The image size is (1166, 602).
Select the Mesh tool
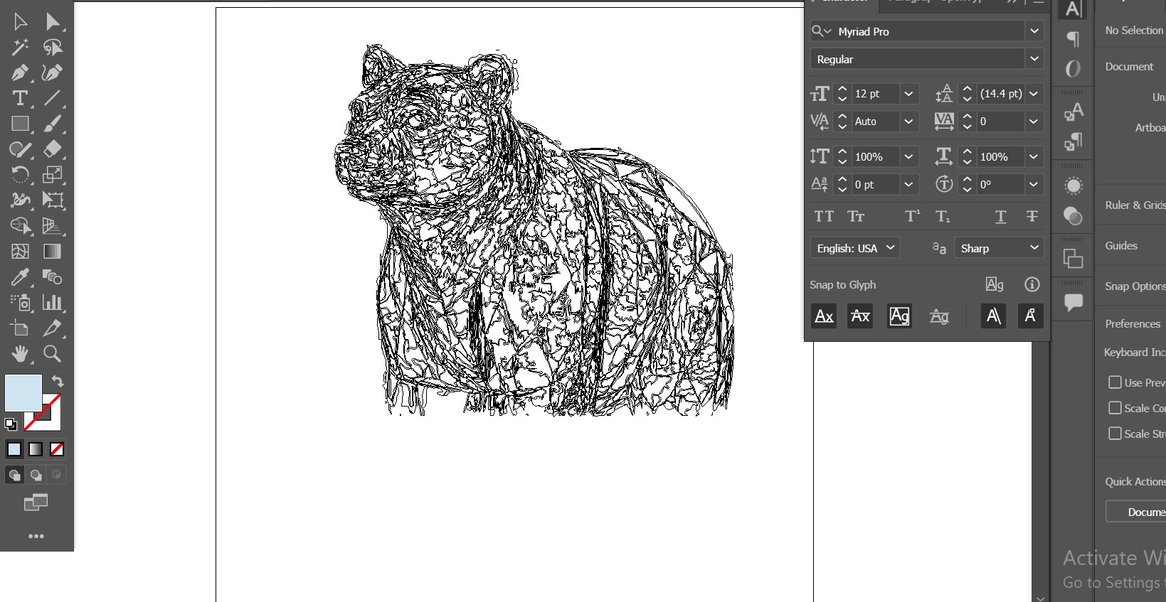click(20, 252)
